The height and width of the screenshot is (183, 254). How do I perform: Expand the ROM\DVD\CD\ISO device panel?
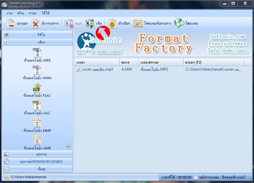point(37,162)
